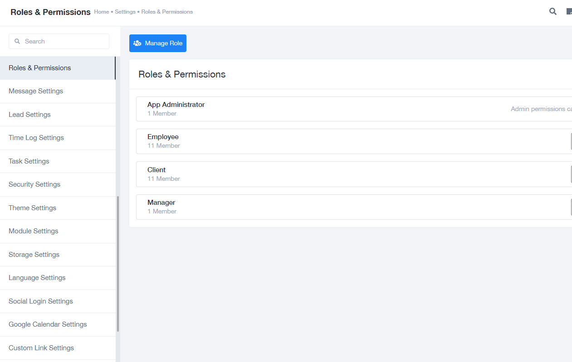The image size is (572, 362).
Task: Click the magnifier icon inside the sidebar search box
Action: 17,41
